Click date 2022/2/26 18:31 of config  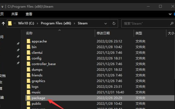pyautogui.click(x=109, y=58)
